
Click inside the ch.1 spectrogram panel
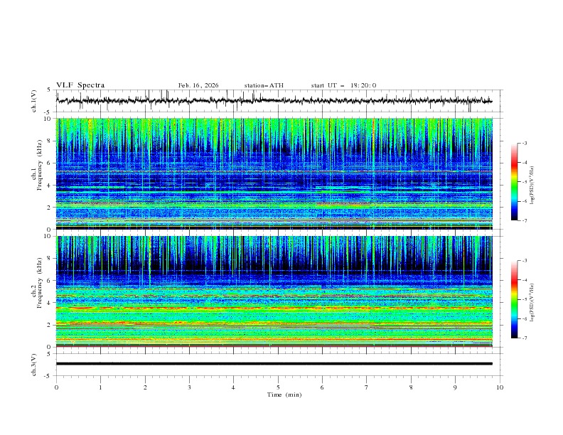[x=274, y=173]
